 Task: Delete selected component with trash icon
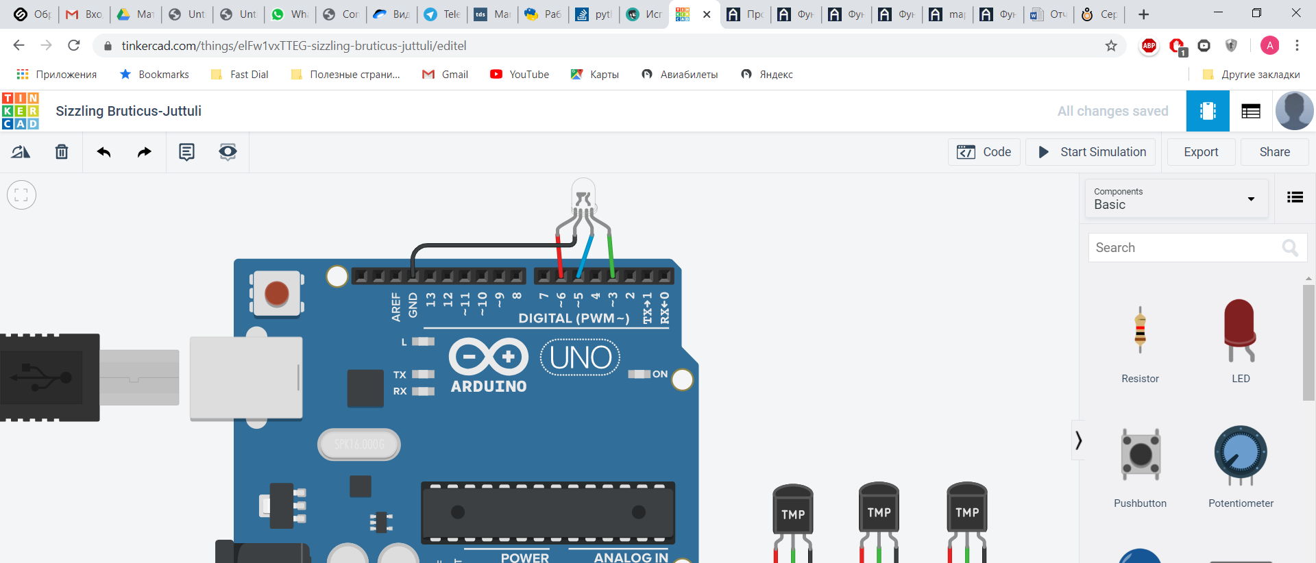62,152
